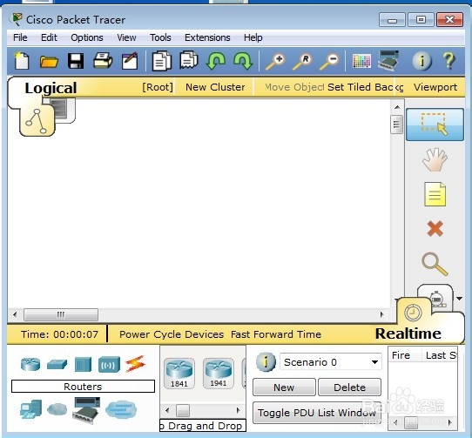Click Set Tiled Background

click(x=365, y=87)
